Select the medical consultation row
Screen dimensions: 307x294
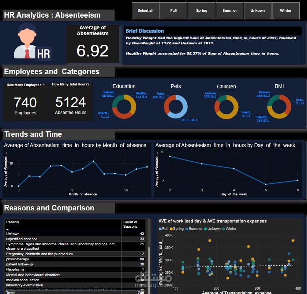pos(75,280)
